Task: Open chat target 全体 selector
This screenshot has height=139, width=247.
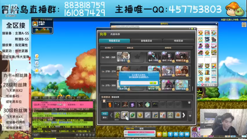Action: pyautogui.click(x=36, y=135)
